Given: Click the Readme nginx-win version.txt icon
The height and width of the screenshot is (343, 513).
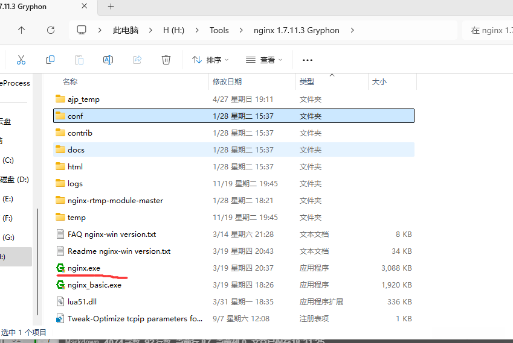Looking at the screenshot, I should [x=60, y=251].
